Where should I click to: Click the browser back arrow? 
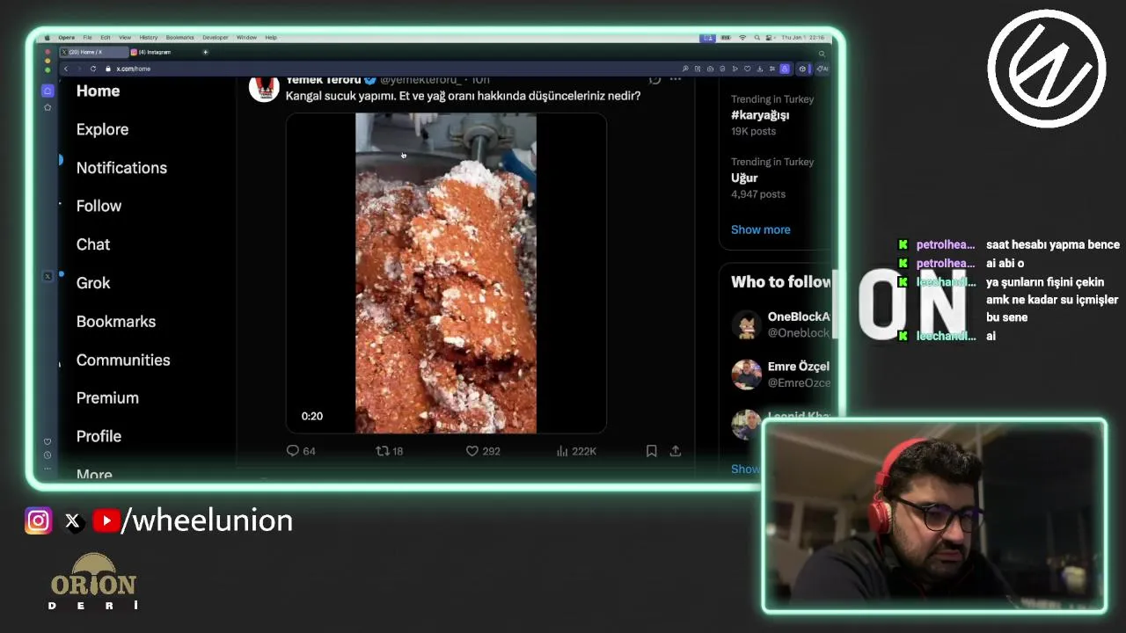point(66,69)
